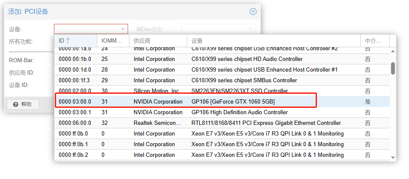Click the scroll down arrow of device list

(x=393, y=158)
